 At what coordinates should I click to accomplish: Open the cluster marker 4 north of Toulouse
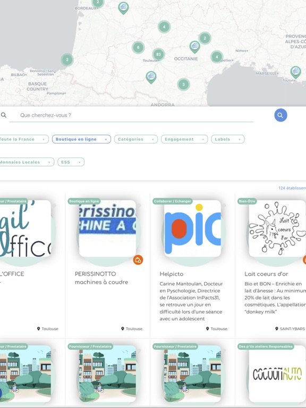(x=164, y=27)
